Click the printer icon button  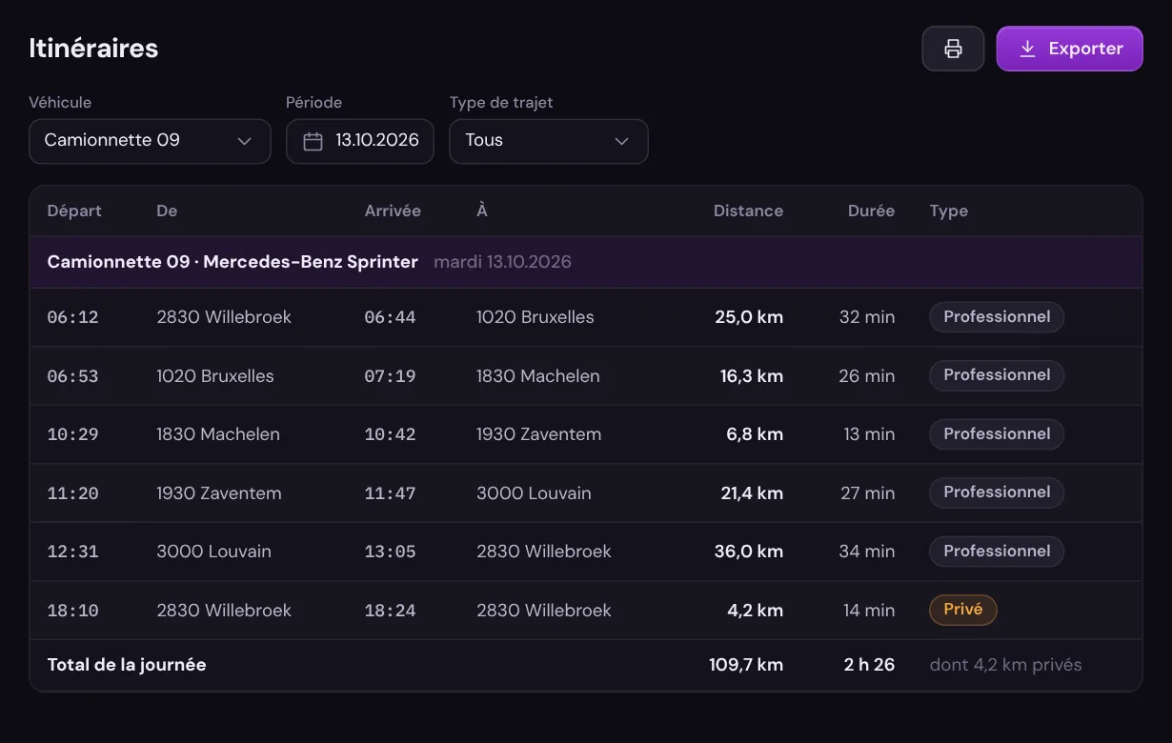coord(953,49)
